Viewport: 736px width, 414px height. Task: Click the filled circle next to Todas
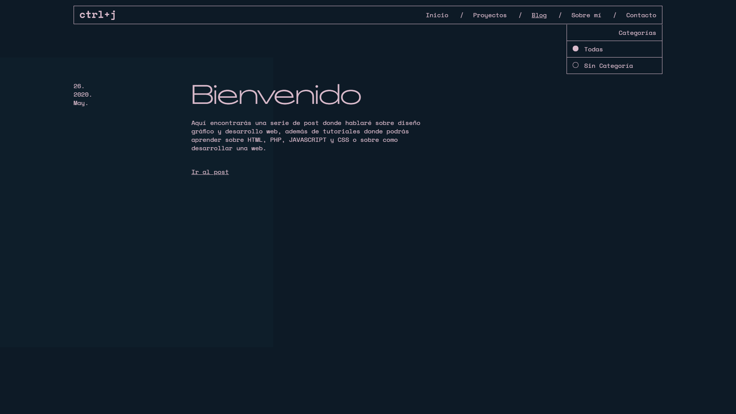(x=575, y=49)
